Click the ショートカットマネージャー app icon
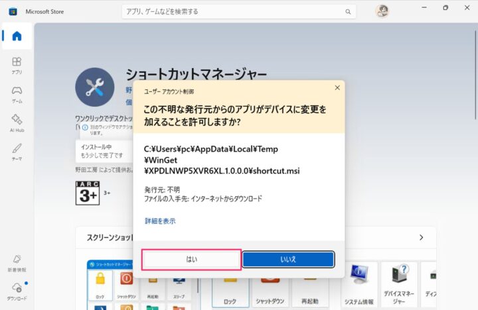478x310 pixels. (x=95, y=87)
